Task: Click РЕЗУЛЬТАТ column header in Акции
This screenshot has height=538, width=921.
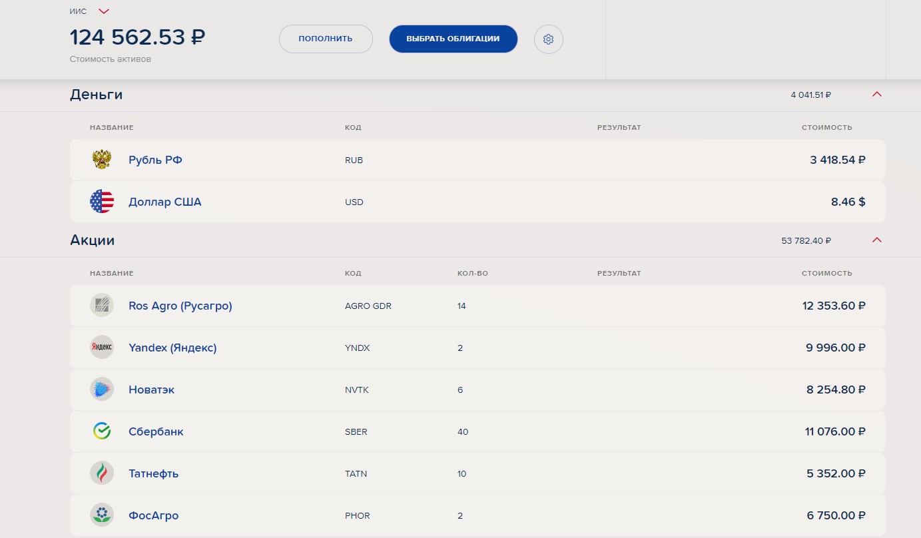Action: 619,274
